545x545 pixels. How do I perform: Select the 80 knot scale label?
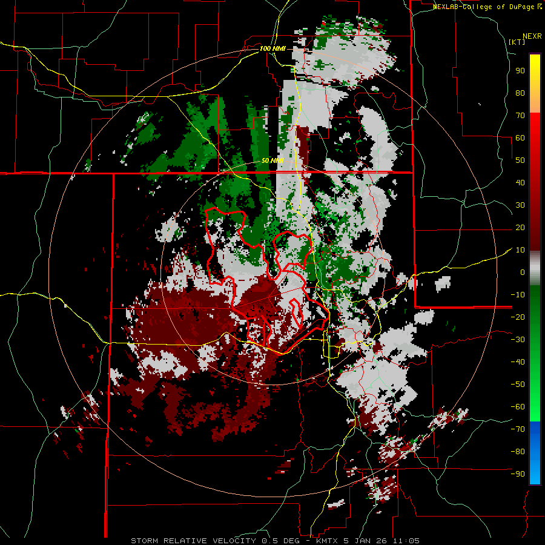[x=520, y=93]
